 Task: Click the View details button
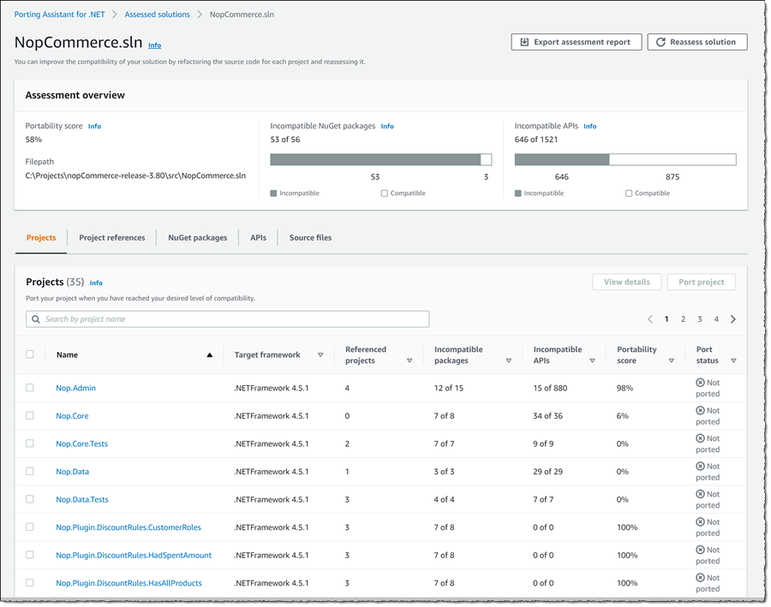[627, 283]
